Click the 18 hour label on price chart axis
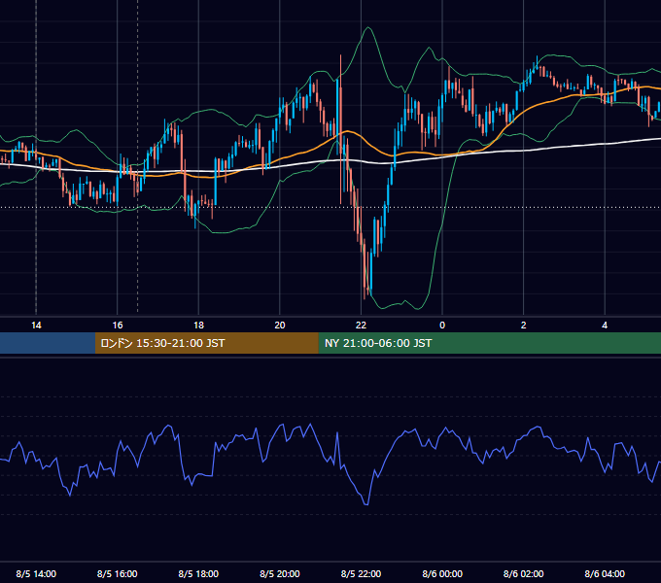Viewport: 661px width, 583px height. pos(198,326)
